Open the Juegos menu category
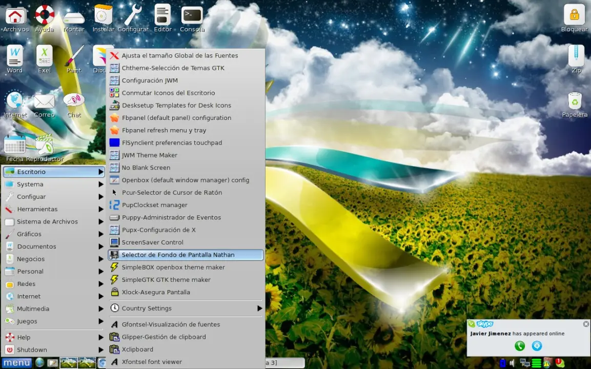 pos(53,321)
